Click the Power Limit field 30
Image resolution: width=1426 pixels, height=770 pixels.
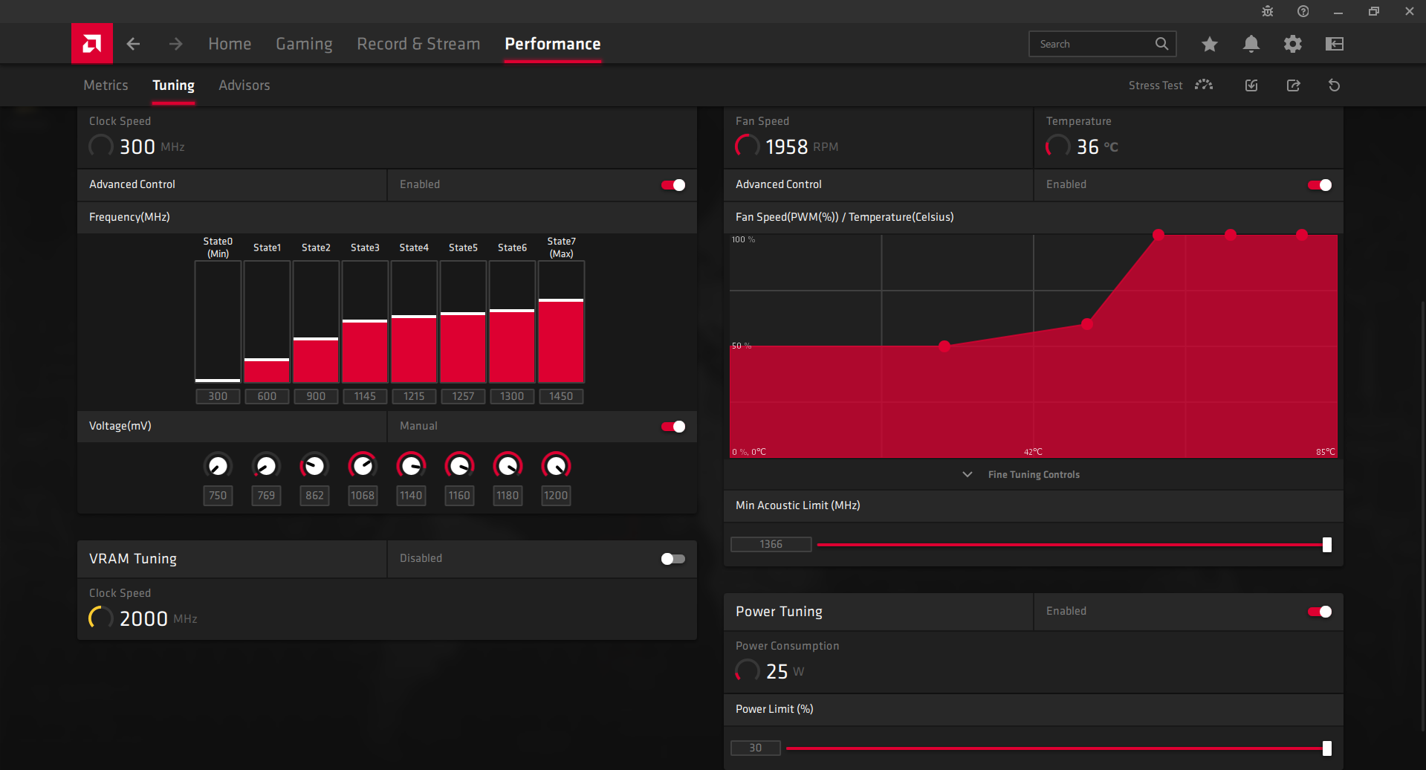756,748
